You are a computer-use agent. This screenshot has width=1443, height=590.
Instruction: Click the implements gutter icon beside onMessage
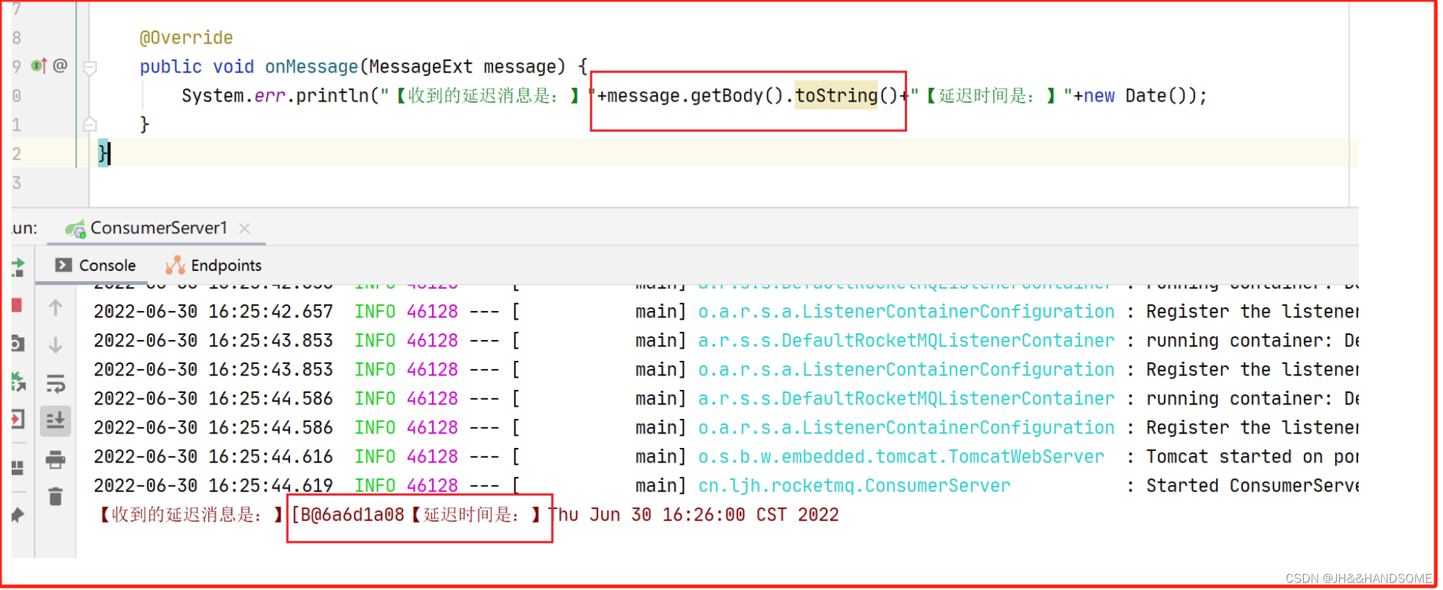coord(39,66)
